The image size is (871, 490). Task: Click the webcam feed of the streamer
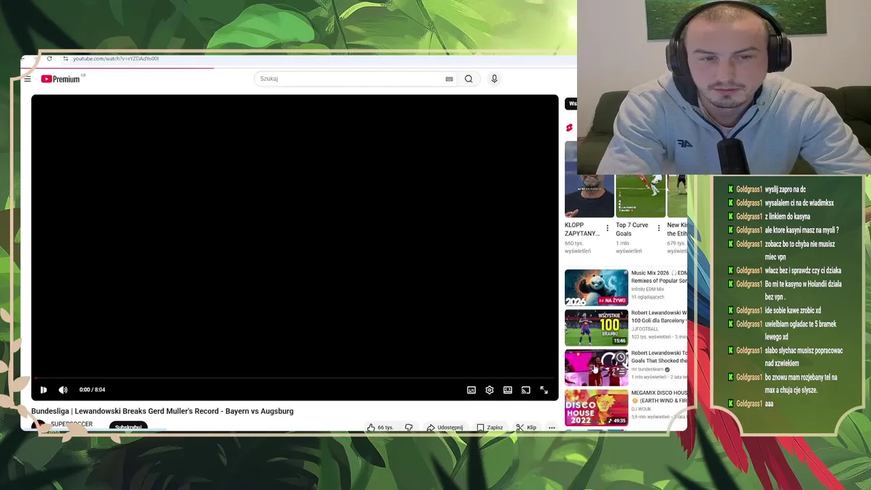point(724,87)
